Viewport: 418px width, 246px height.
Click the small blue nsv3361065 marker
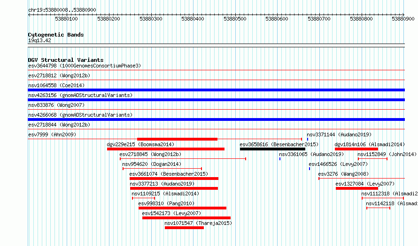click(x=280, y=159)
